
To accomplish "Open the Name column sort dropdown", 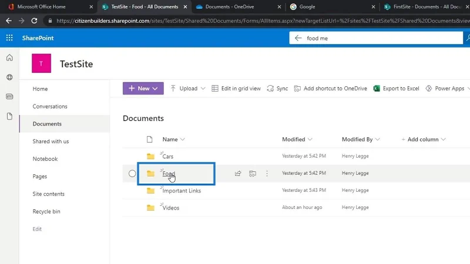I will coord(183,139).
